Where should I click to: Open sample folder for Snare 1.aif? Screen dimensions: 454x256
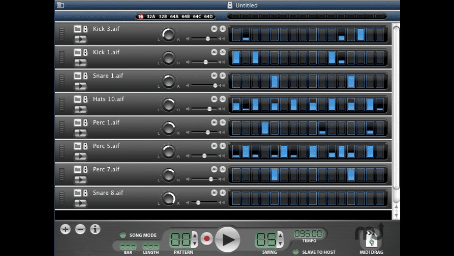[77, 76]
